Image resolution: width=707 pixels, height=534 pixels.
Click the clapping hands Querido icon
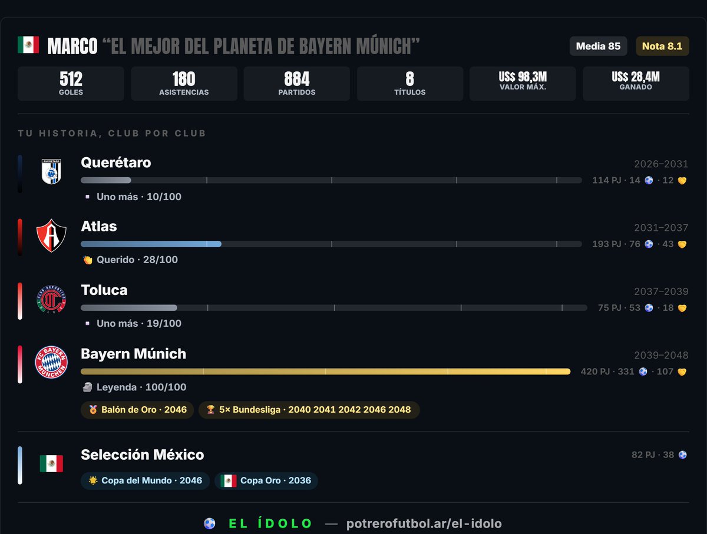[x=87, y=260]
